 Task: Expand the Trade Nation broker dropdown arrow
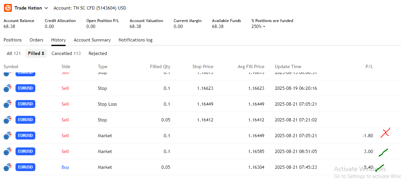[x=46, y=8]
